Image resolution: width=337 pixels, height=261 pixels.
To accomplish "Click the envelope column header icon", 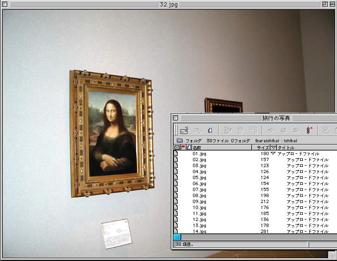I will tap(177, 147).
